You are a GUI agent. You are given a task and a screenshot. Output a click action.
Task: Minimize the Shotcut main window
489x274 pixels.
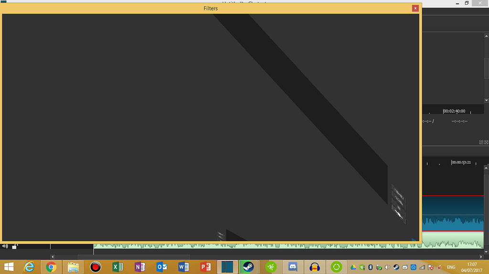tap(457, 3)
